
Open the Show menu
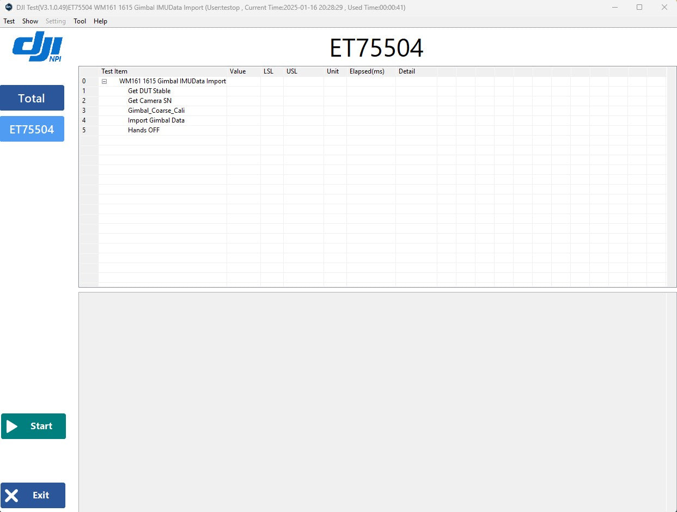tap(30, 21)
